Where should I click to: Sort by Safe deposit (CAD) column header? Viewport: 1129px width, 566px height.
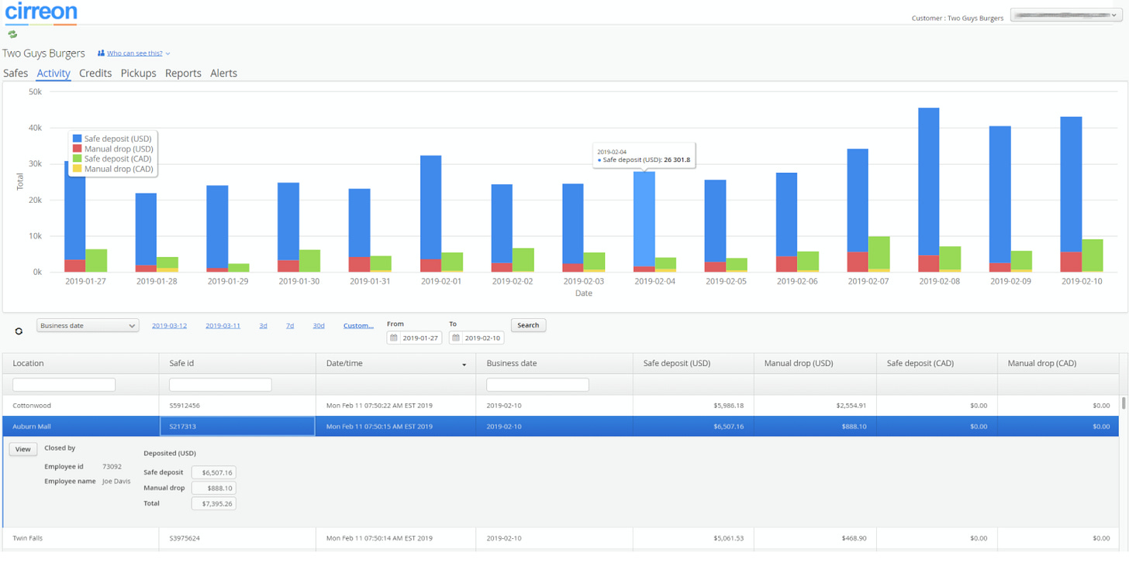pyautogui.click(x=937, y=363)
